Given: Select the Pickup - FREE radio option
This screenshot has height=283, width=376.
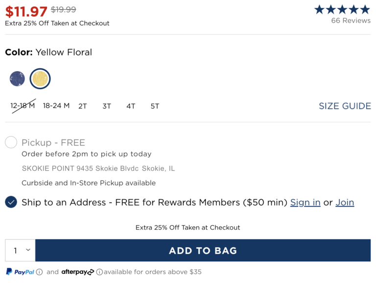Looking at the screenshot, I should (11, 143).
